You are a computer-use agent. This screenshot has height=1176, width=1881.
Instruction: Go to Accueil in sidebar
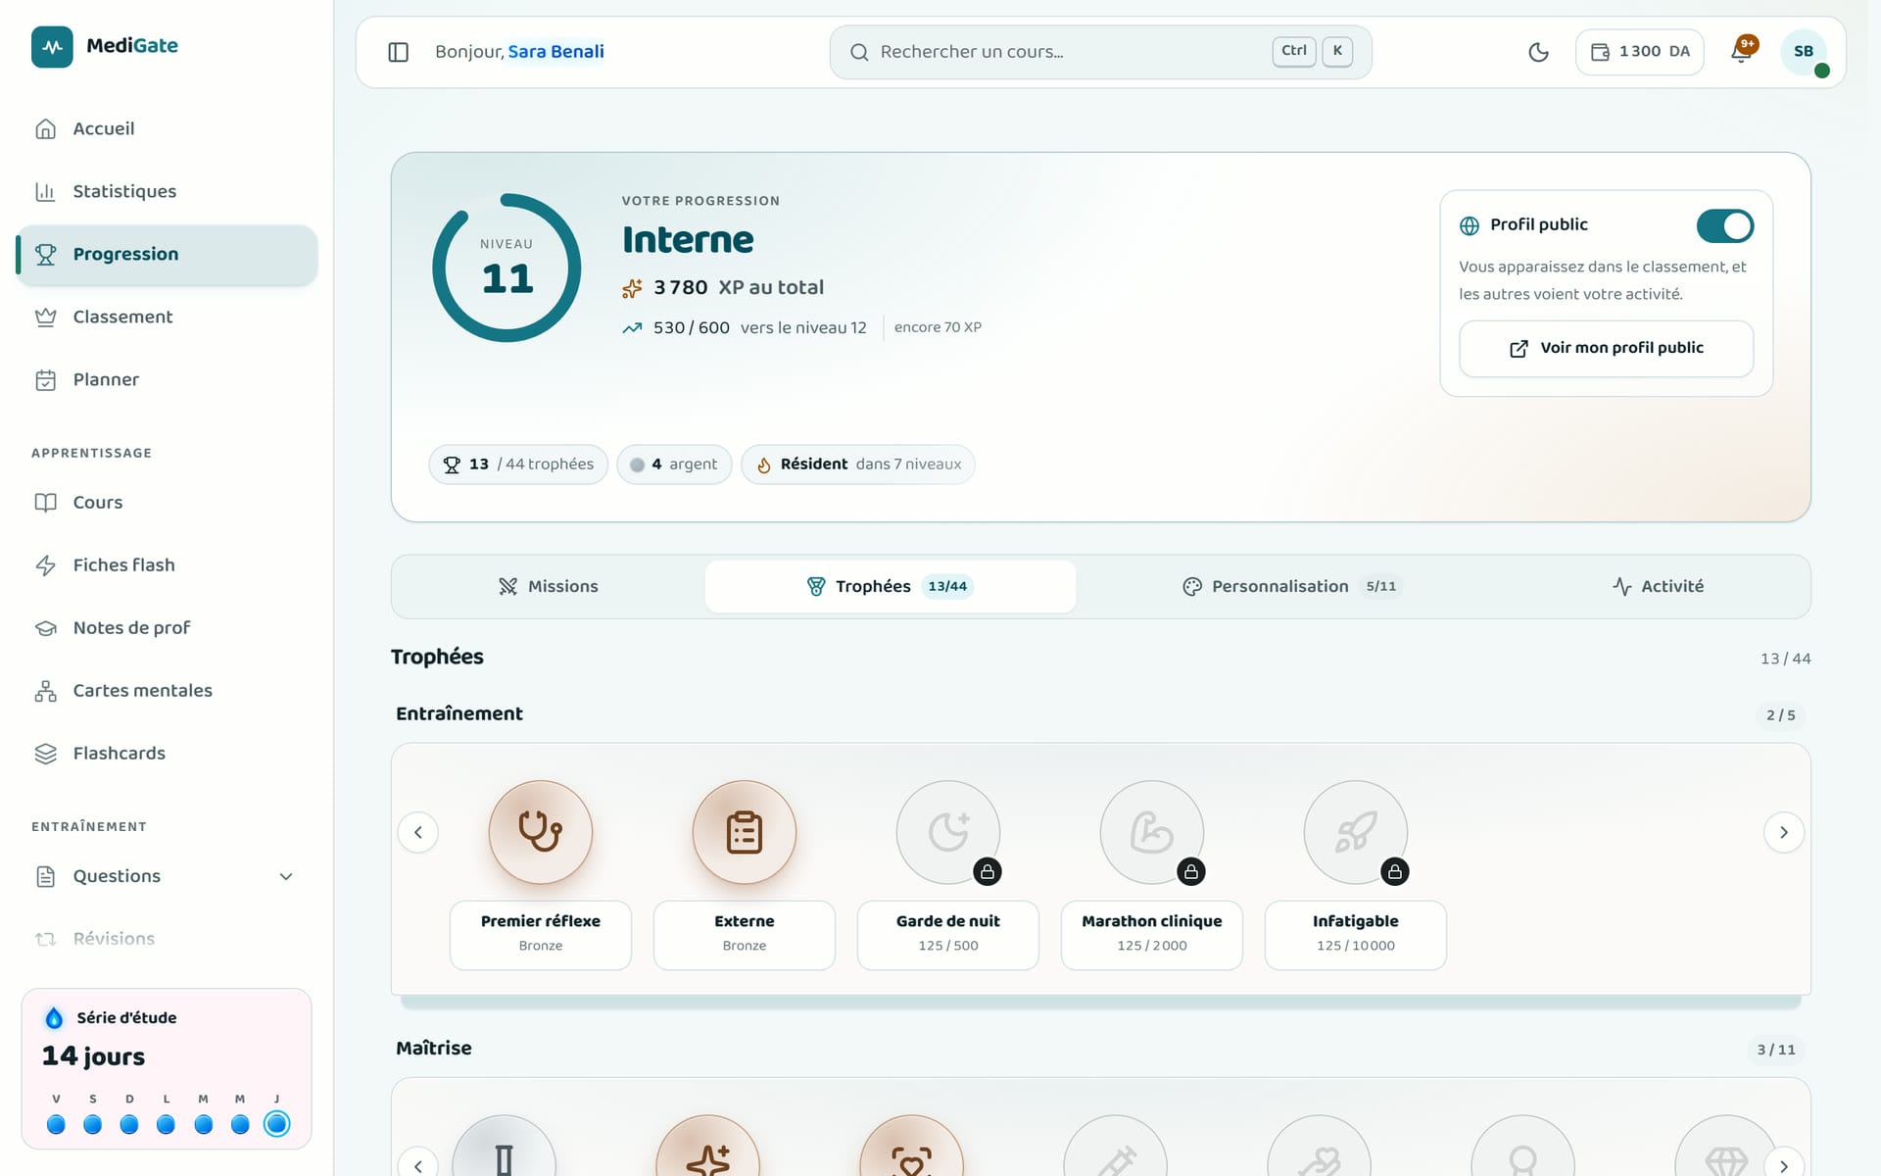pos(167,128)
